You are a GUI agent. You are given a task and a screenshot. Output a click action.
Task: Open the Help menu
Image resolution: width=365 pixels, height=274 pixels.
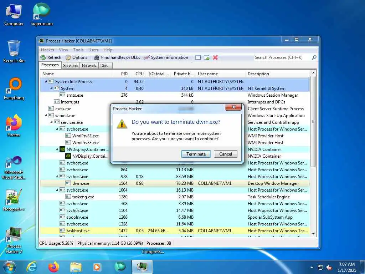tap(108, 50)
